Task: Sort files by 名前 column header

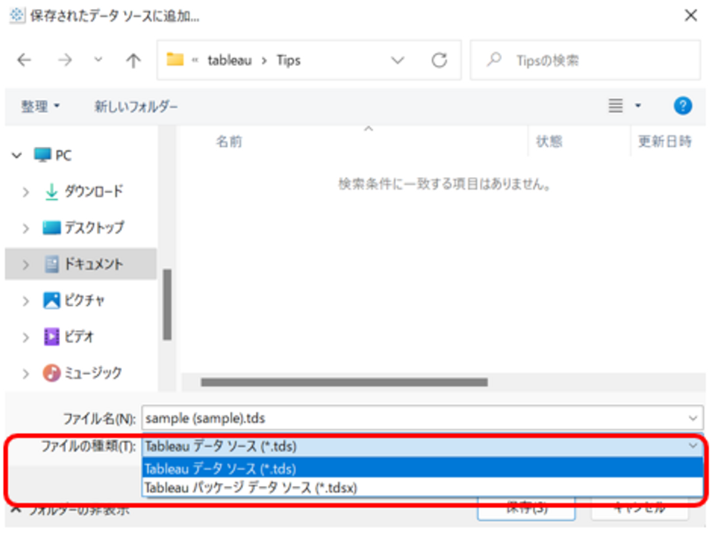Action: tap(229, 142)
